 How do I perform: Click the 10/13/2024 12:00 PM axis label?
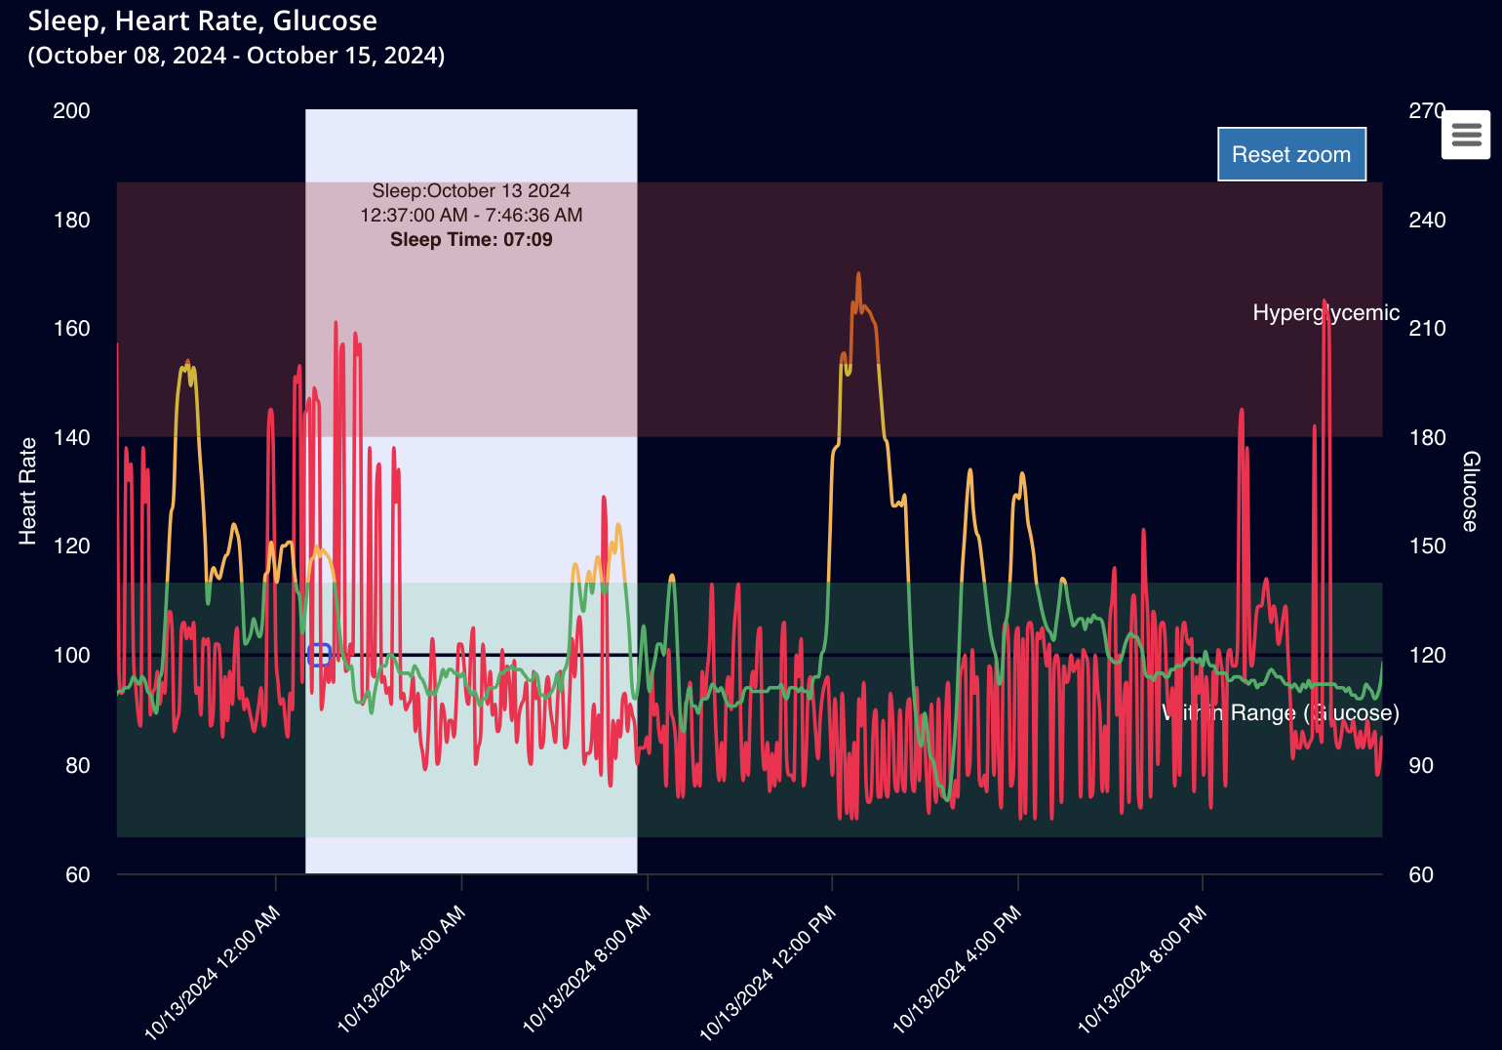click(x=769, y=972)
